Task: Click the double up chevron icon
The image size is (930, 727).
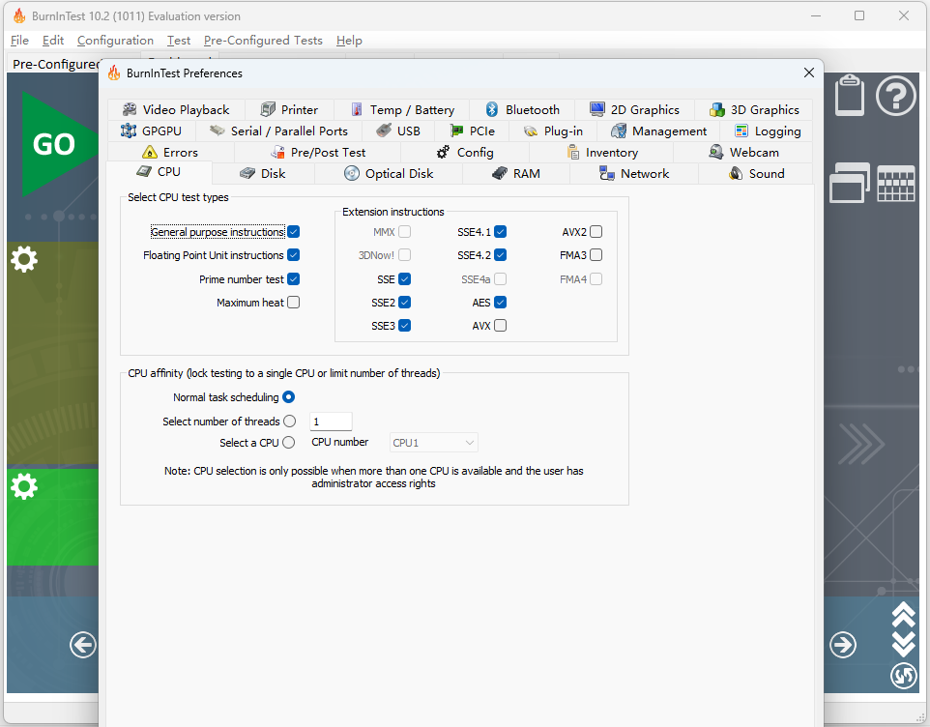Action: pos(903,614)
